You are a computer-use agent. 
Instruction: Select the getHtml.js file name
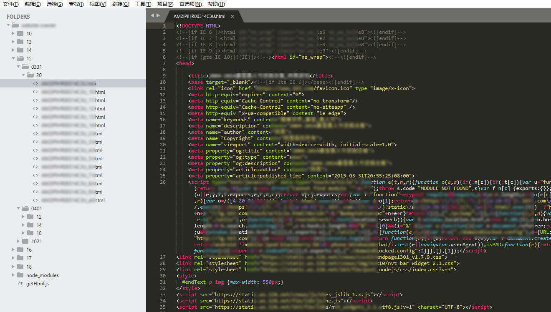point(38,284)
